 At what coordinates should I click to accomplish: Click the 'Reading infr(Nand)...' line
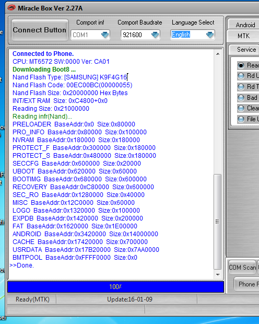[x=42, y=117]
